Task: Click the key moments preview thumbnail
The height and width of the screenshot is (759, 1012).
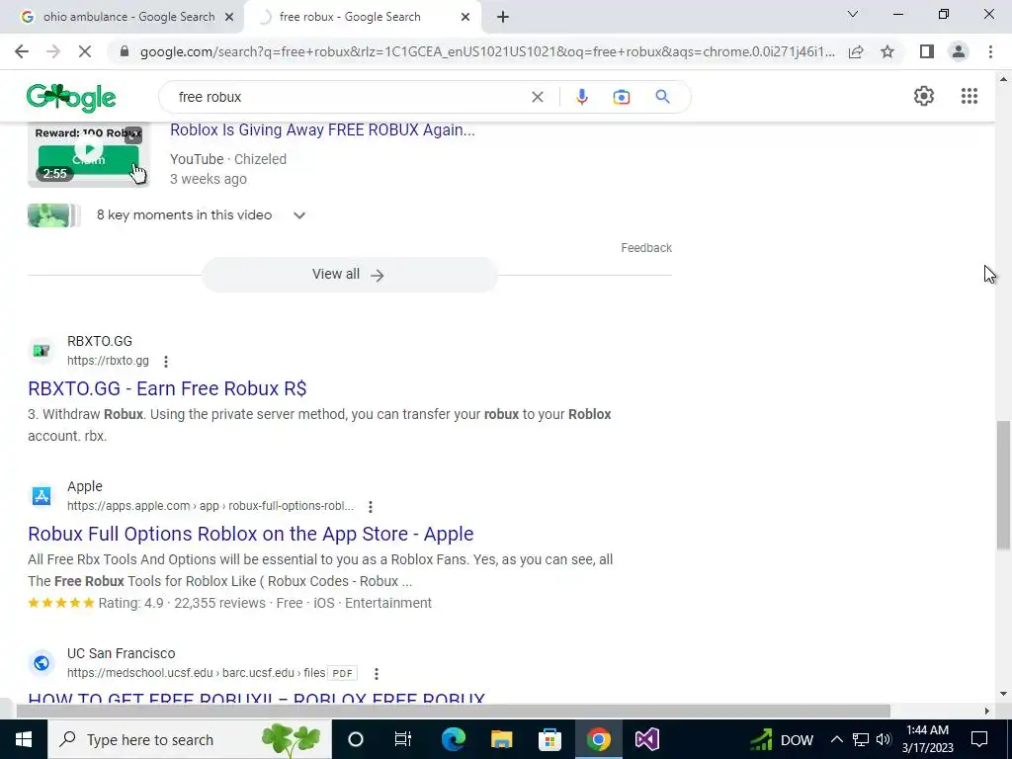Action: point(53,215)
